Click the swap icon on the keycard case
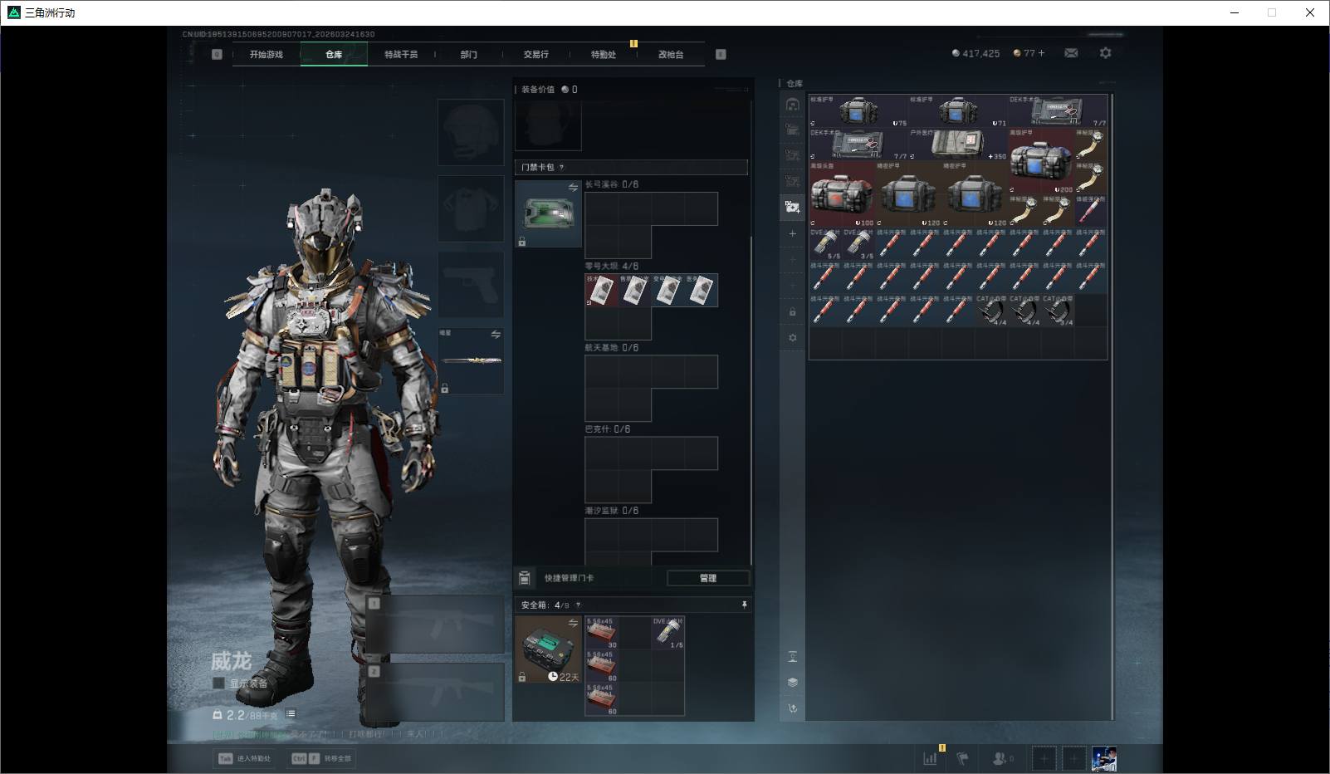 (573, 188)
